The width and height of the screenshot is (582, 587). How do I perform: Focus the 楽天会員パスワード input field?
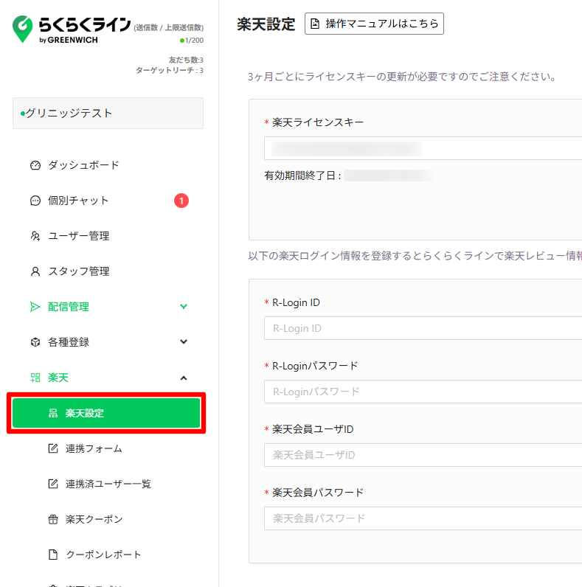coord(423,518)
